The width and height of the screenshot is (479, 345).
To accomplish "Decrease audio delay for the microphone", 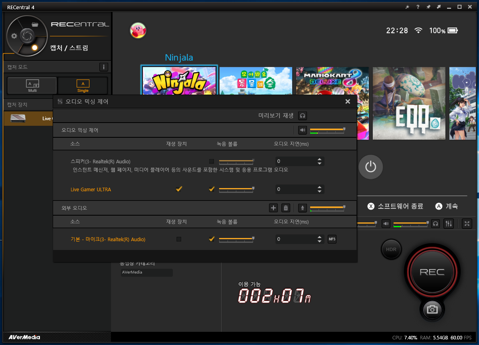I will [x=319, y=242].
